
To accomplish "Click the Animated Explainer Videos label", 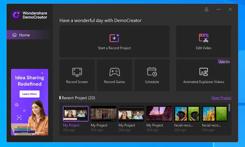I will point(204,82).
